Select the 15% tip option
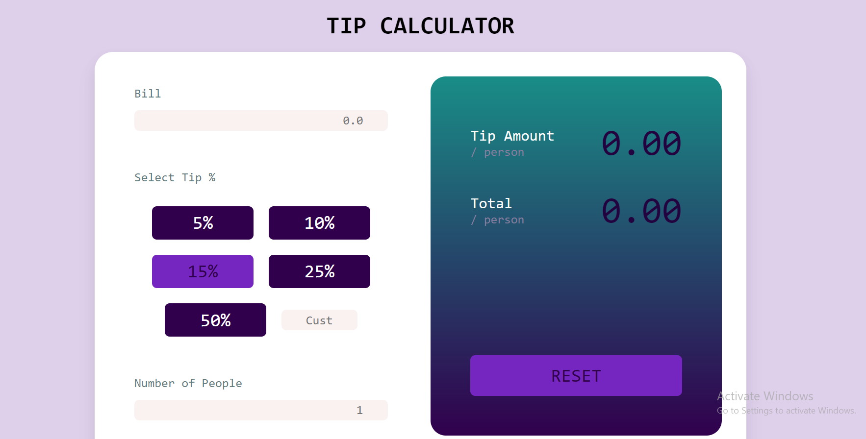 pos(203,271)
